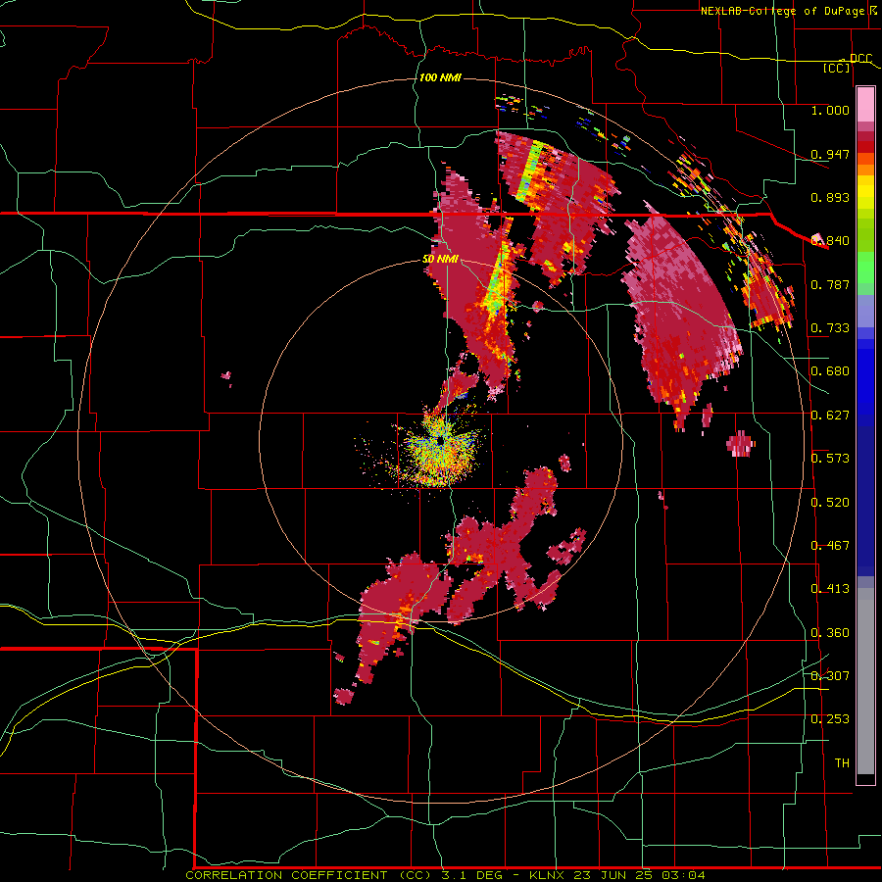Viewport: 882px width, 882px height.
Task: Click the 0.947 color scale label
Action: 830,154
